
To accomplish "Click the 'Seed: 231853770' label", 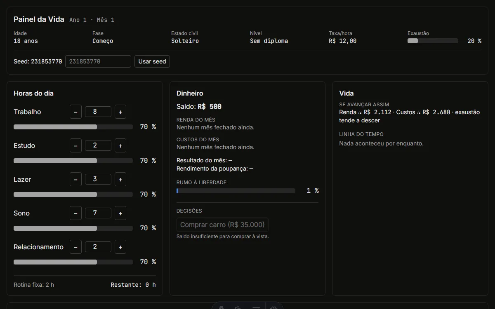I will click(38, 61).
